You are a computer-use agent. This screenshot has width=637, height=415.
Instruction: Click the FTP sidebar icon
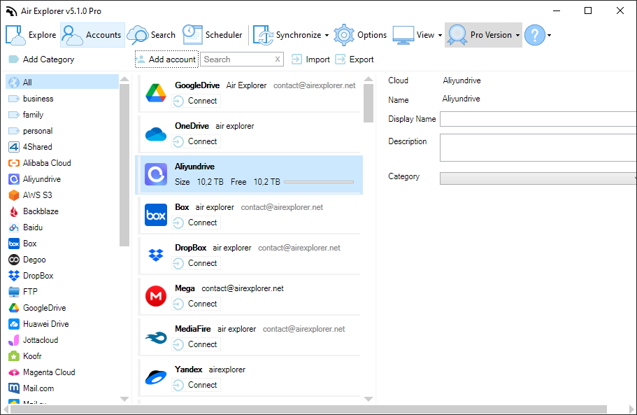[x=14, y=291]
